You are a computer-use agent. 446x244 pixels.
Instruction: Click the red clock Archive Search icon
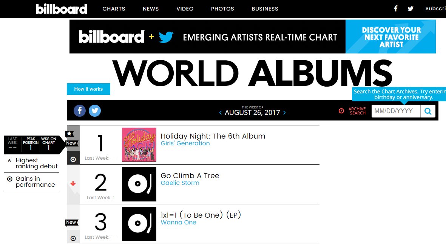(x=341, y=111)
